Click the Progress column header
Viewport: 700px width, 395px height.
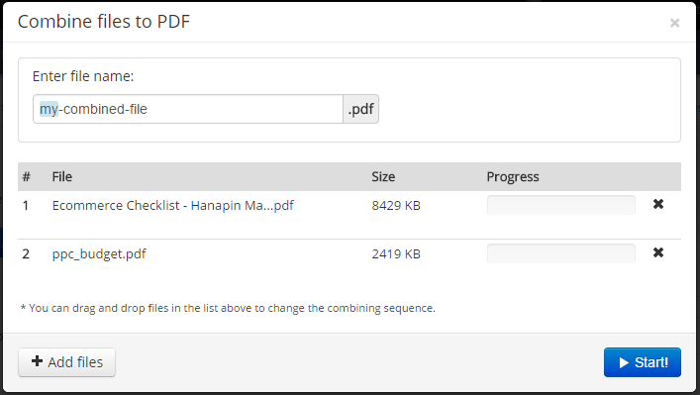[513, 177]
